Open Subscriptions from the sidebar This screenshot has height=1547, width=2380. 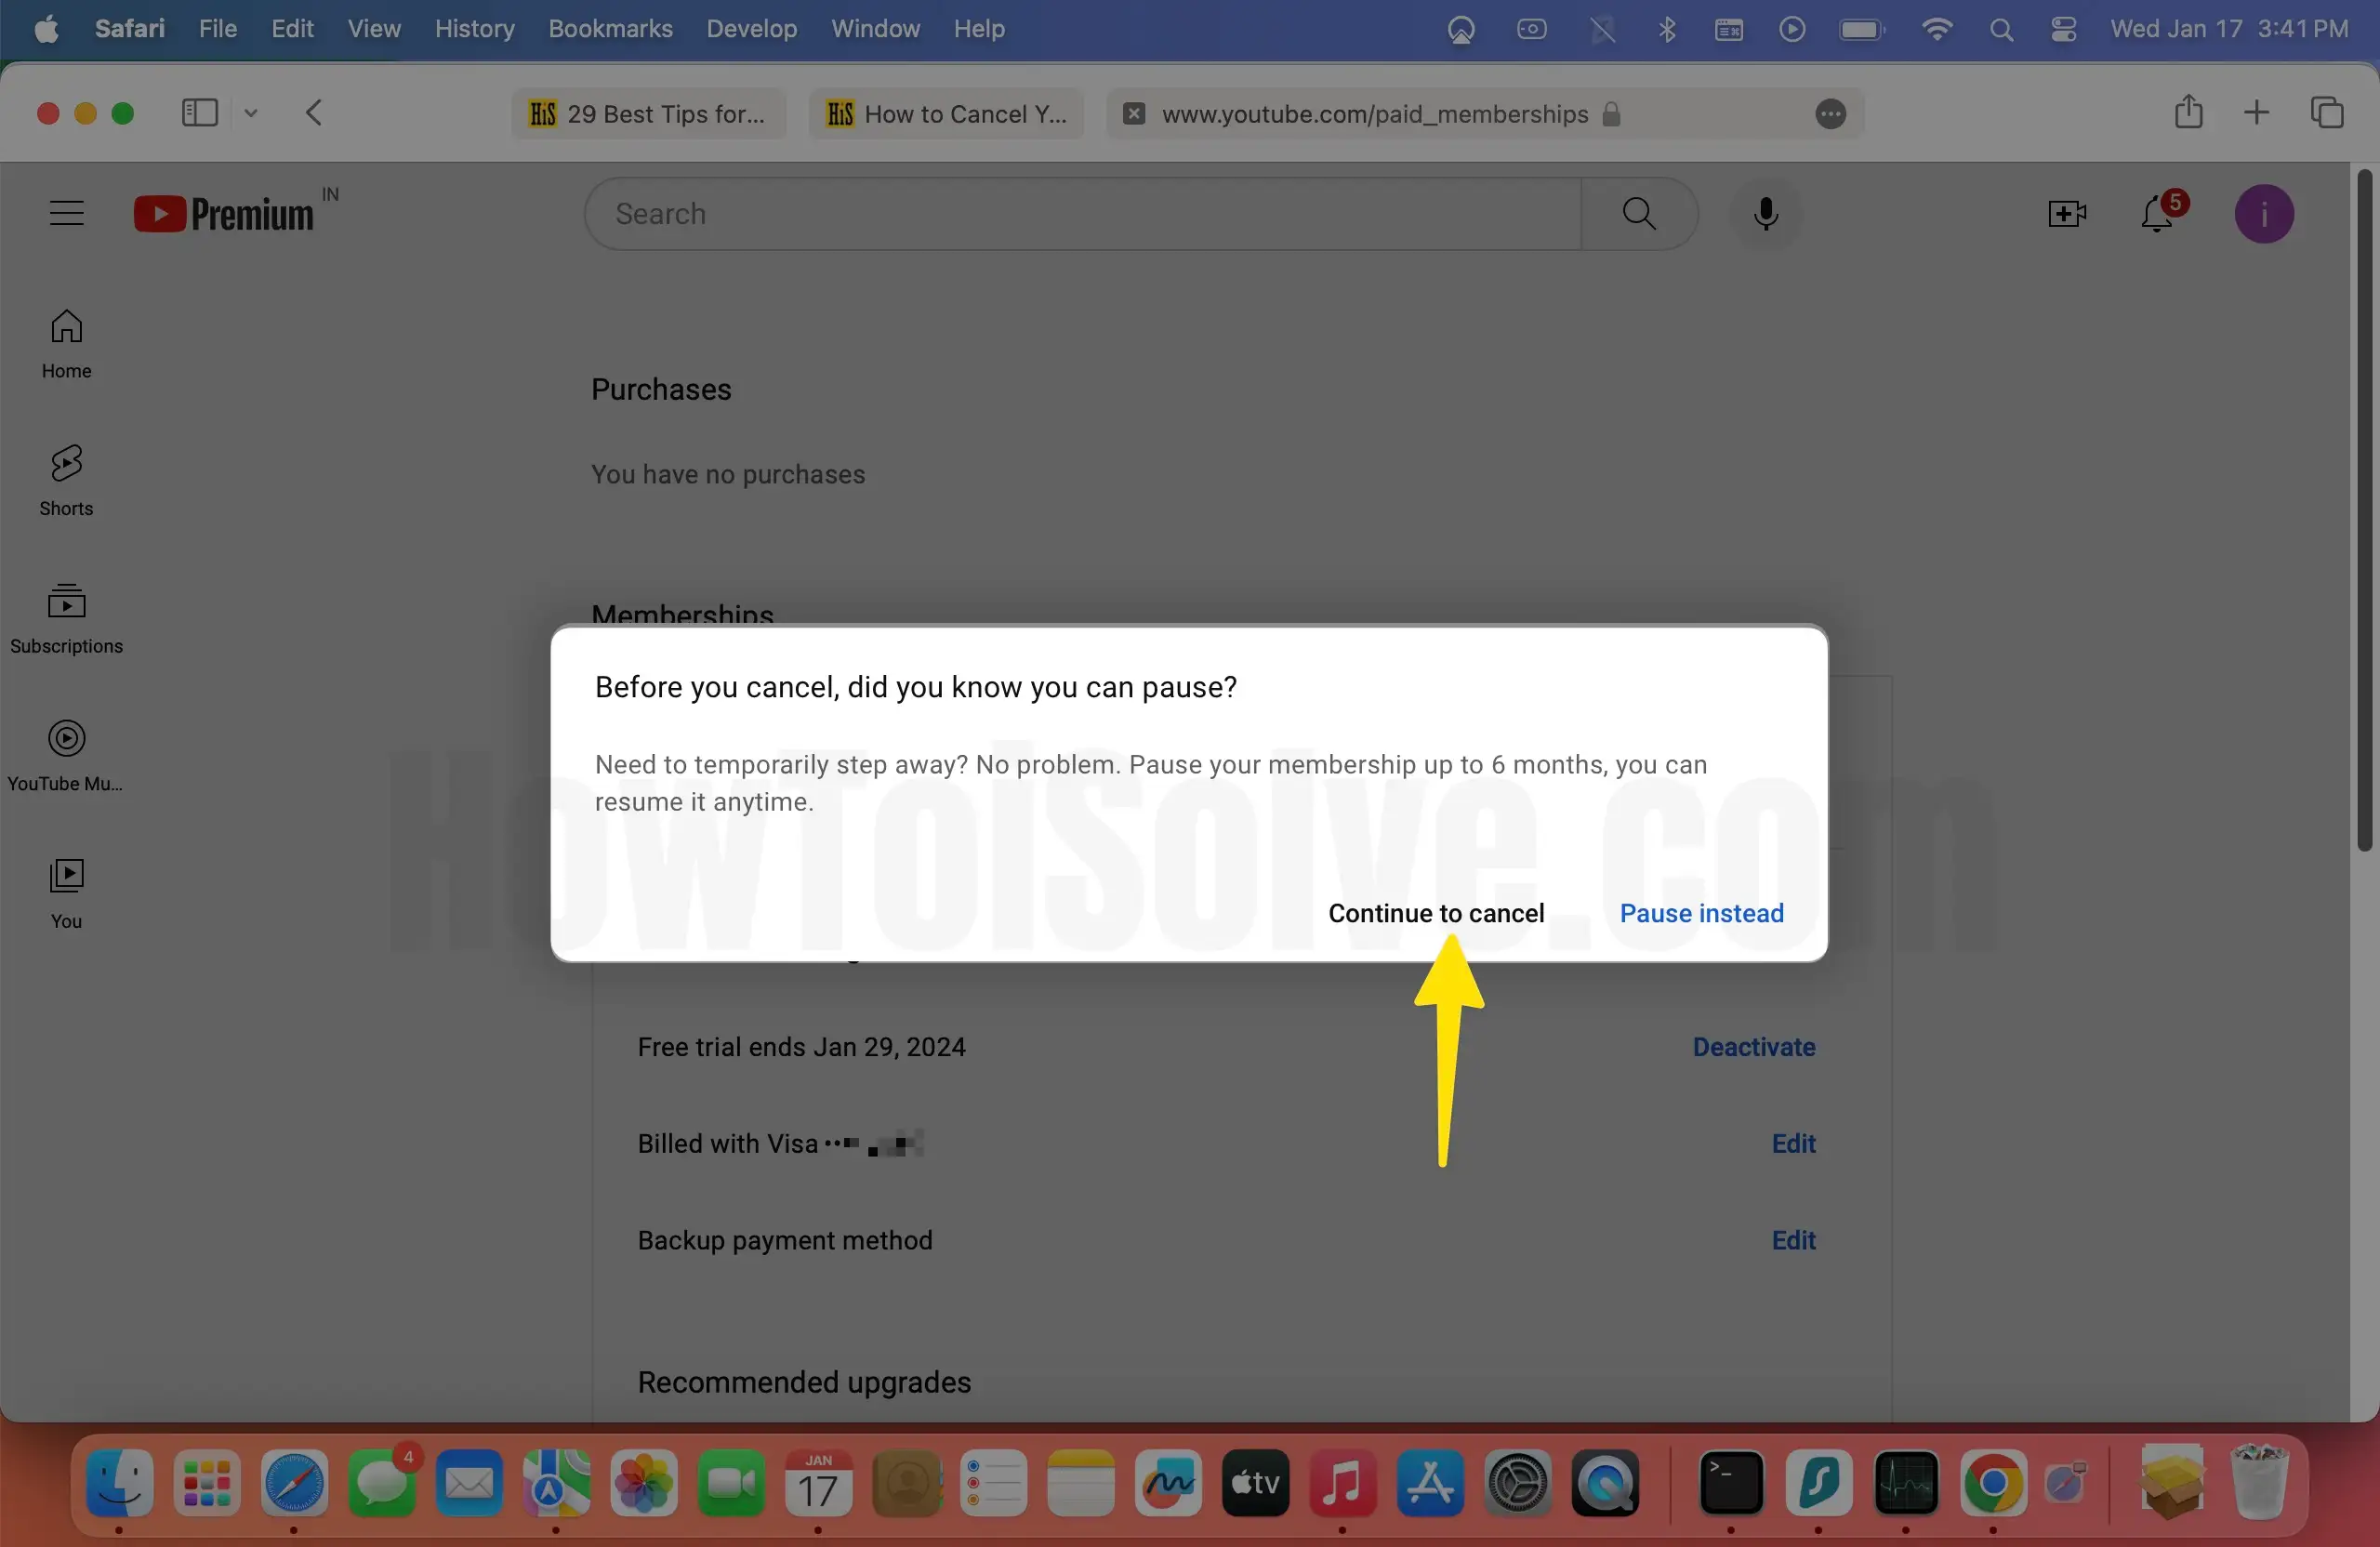point(65,618)
